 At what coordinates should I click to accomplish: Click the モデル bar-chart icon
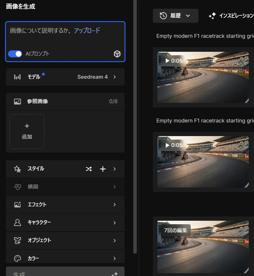(x=17, y=77)
